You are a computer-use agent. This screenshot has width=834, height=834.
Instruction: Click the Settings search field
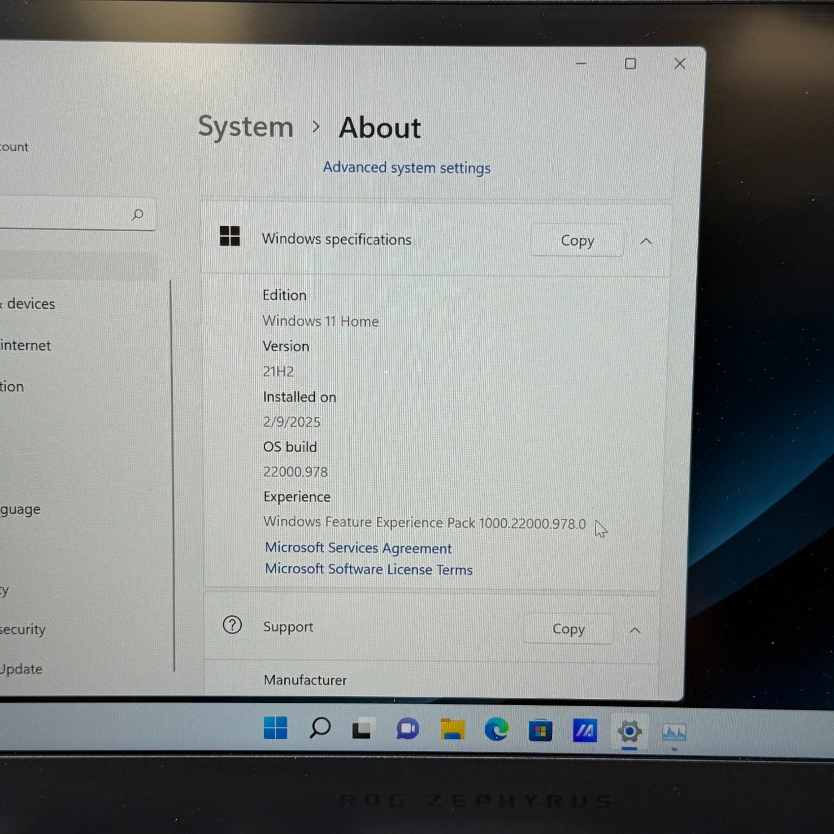[x=67, y=214]
